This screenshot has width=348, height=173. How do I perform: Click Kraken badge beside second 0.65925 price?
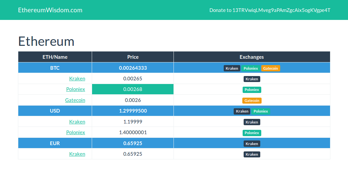[252, 154]
